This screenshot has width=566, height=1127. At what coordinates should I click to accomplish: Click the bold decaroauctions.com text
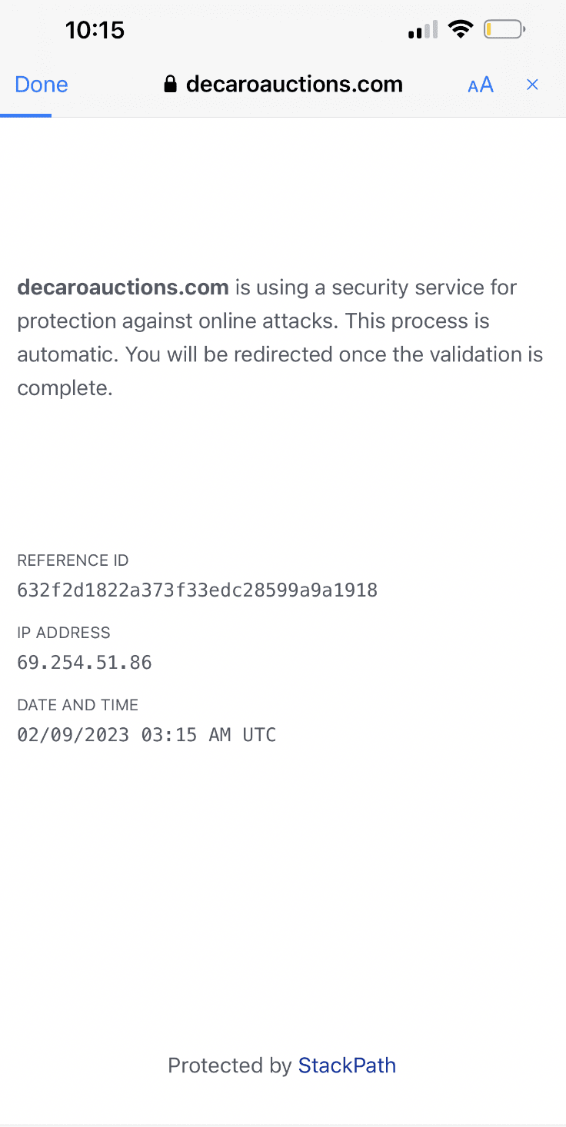click(123, 288)
